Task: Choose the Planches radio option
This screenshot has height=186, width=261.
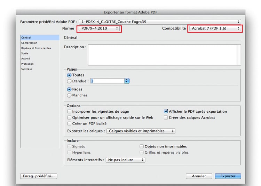Action: 69,95
